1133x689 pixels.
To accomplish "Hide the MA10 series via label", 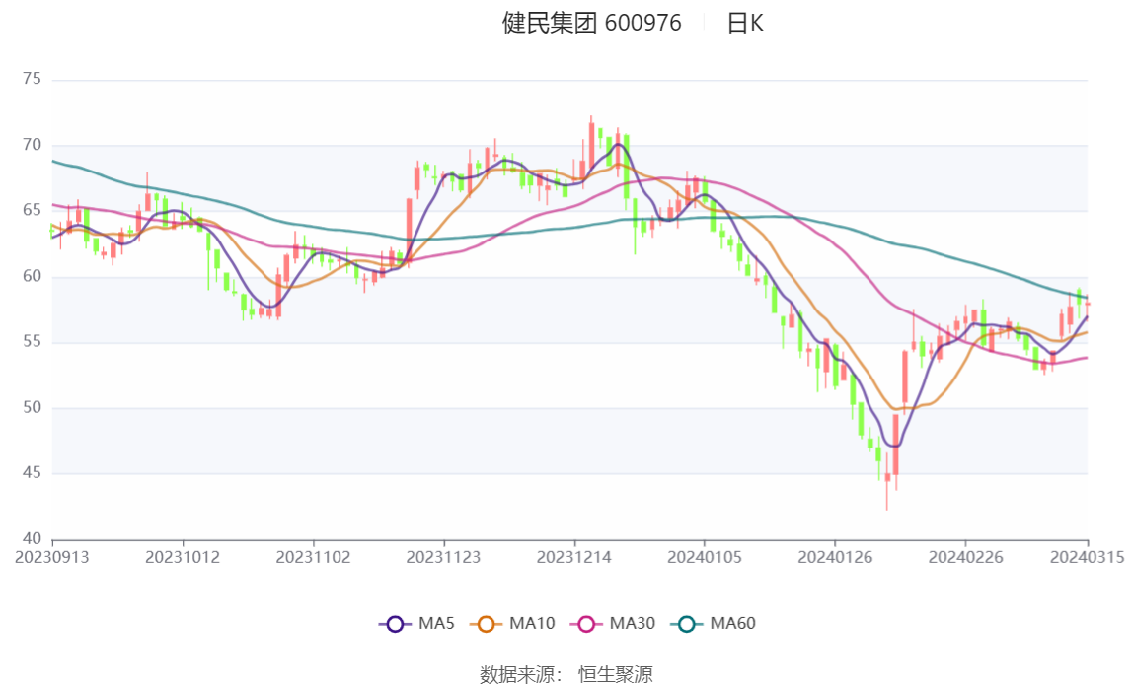I will (532, 623).
